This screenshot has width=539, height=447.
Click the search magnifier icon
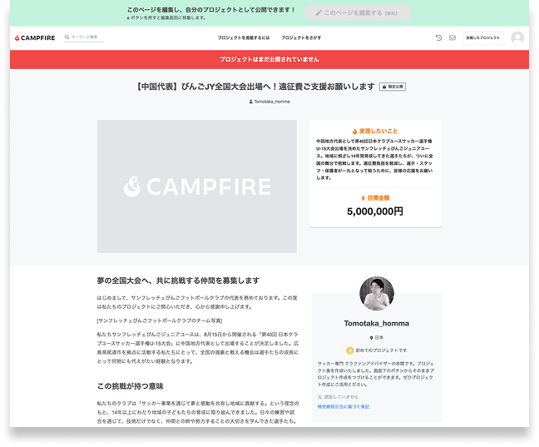pyautogui.click(x=67, y=37)
